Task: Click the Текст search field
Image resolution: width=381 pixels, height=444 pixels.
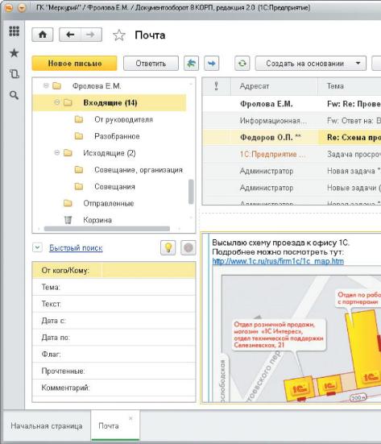Action: click(x=114, y=304)
